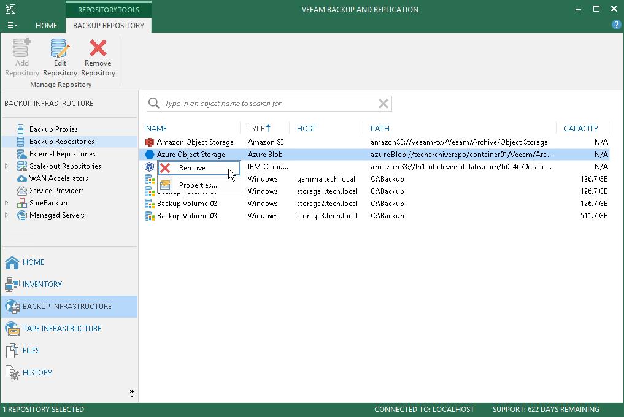Click the External Repositories tree label
The image size is (624, 417).
click(63, 154)
